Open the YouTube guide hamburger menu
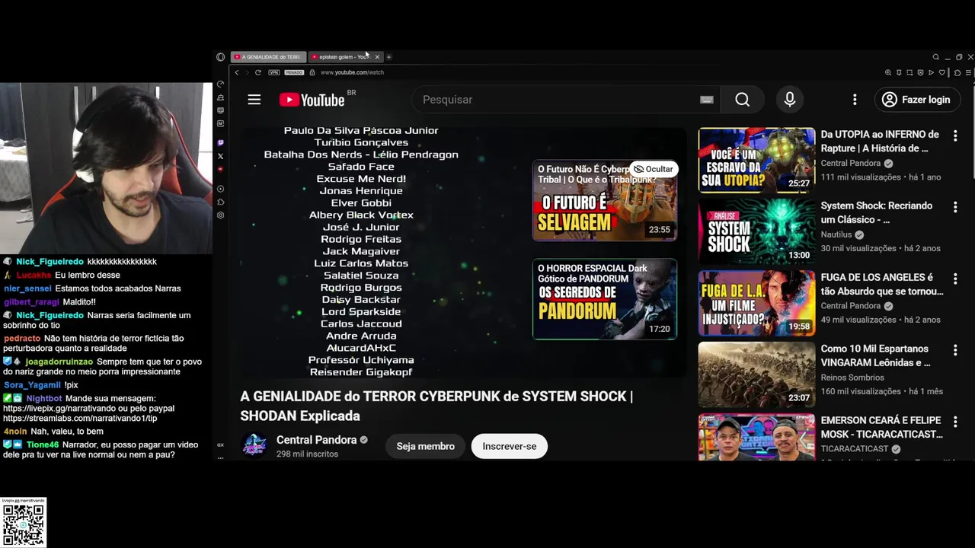 pos(254,100)
